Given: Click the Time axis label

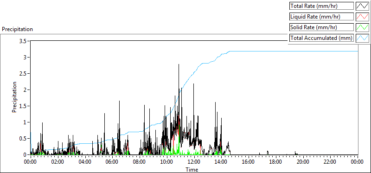Looking at the screenshot, I should tap(192, 169).
